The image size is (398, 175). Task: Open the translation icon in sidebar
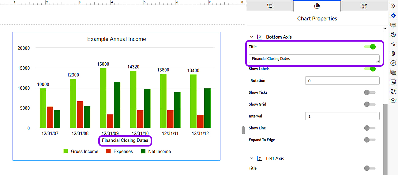pos(393,91)
